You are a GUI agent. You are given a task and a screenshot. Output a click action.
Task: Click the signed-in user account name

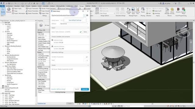click(x=167, y=3)
